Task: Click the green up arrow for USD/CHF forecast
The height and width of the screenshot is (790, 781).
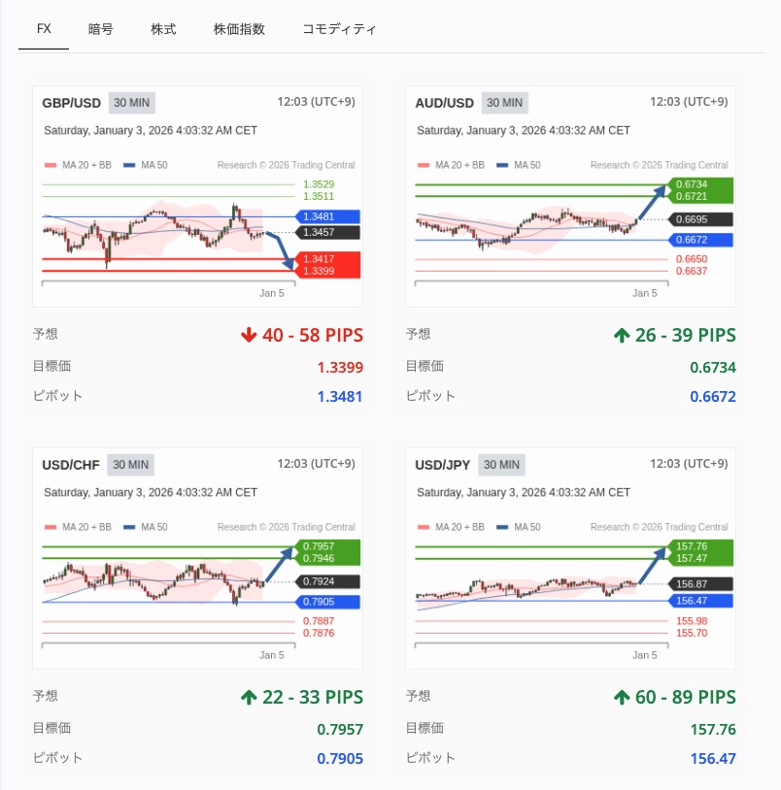Action: coord(249,697)
